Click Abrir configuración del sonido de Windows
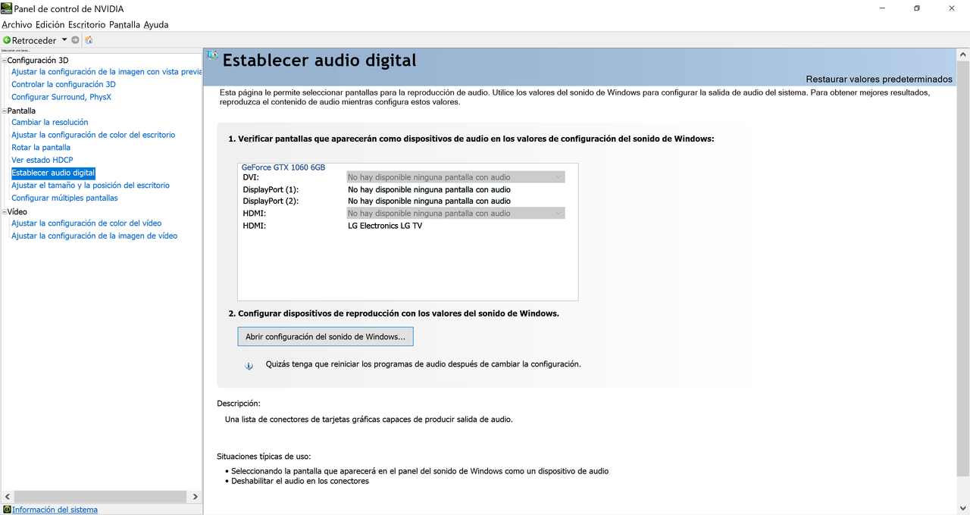The width and height of the screenshot is (970, 515). (325, 336)
